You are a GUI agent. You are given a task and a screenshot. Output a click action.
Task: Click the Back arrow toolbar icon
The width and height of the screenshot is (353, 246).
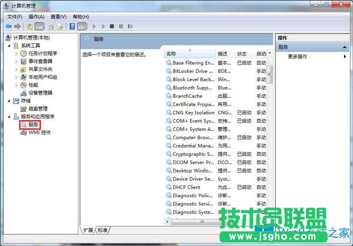tap(9, 26)
